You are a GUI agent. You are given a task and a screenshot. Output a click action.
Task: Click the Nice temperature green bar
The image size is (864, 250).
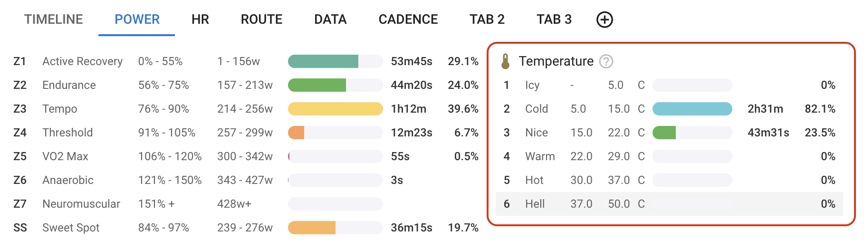664,133
